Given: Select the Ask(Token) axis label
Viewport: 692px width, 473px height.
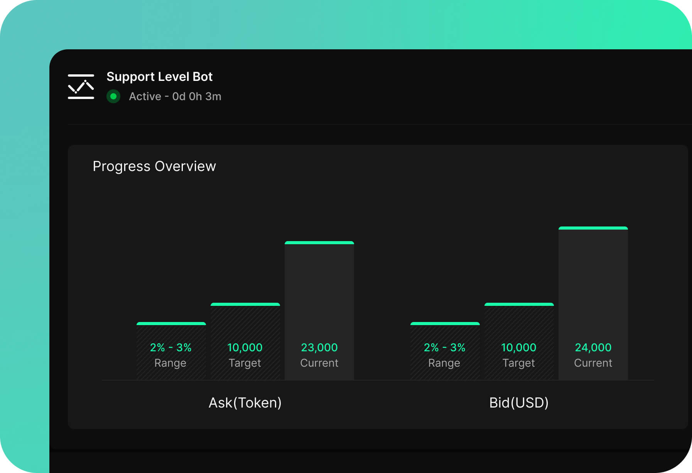Looking at the screenshot, I should [245, 403].
